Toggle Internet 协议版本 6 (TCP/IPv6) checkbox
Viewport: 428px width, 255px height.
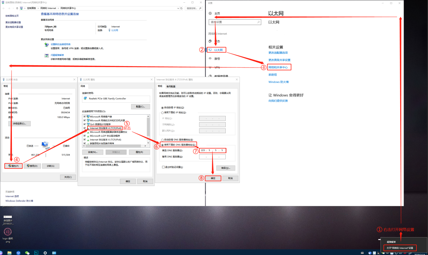click(85, 140)
